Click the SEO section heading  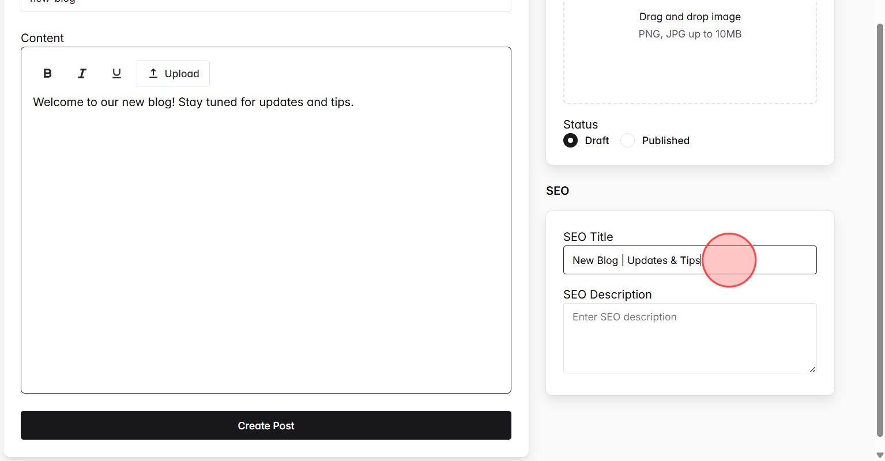coord(557,190)
